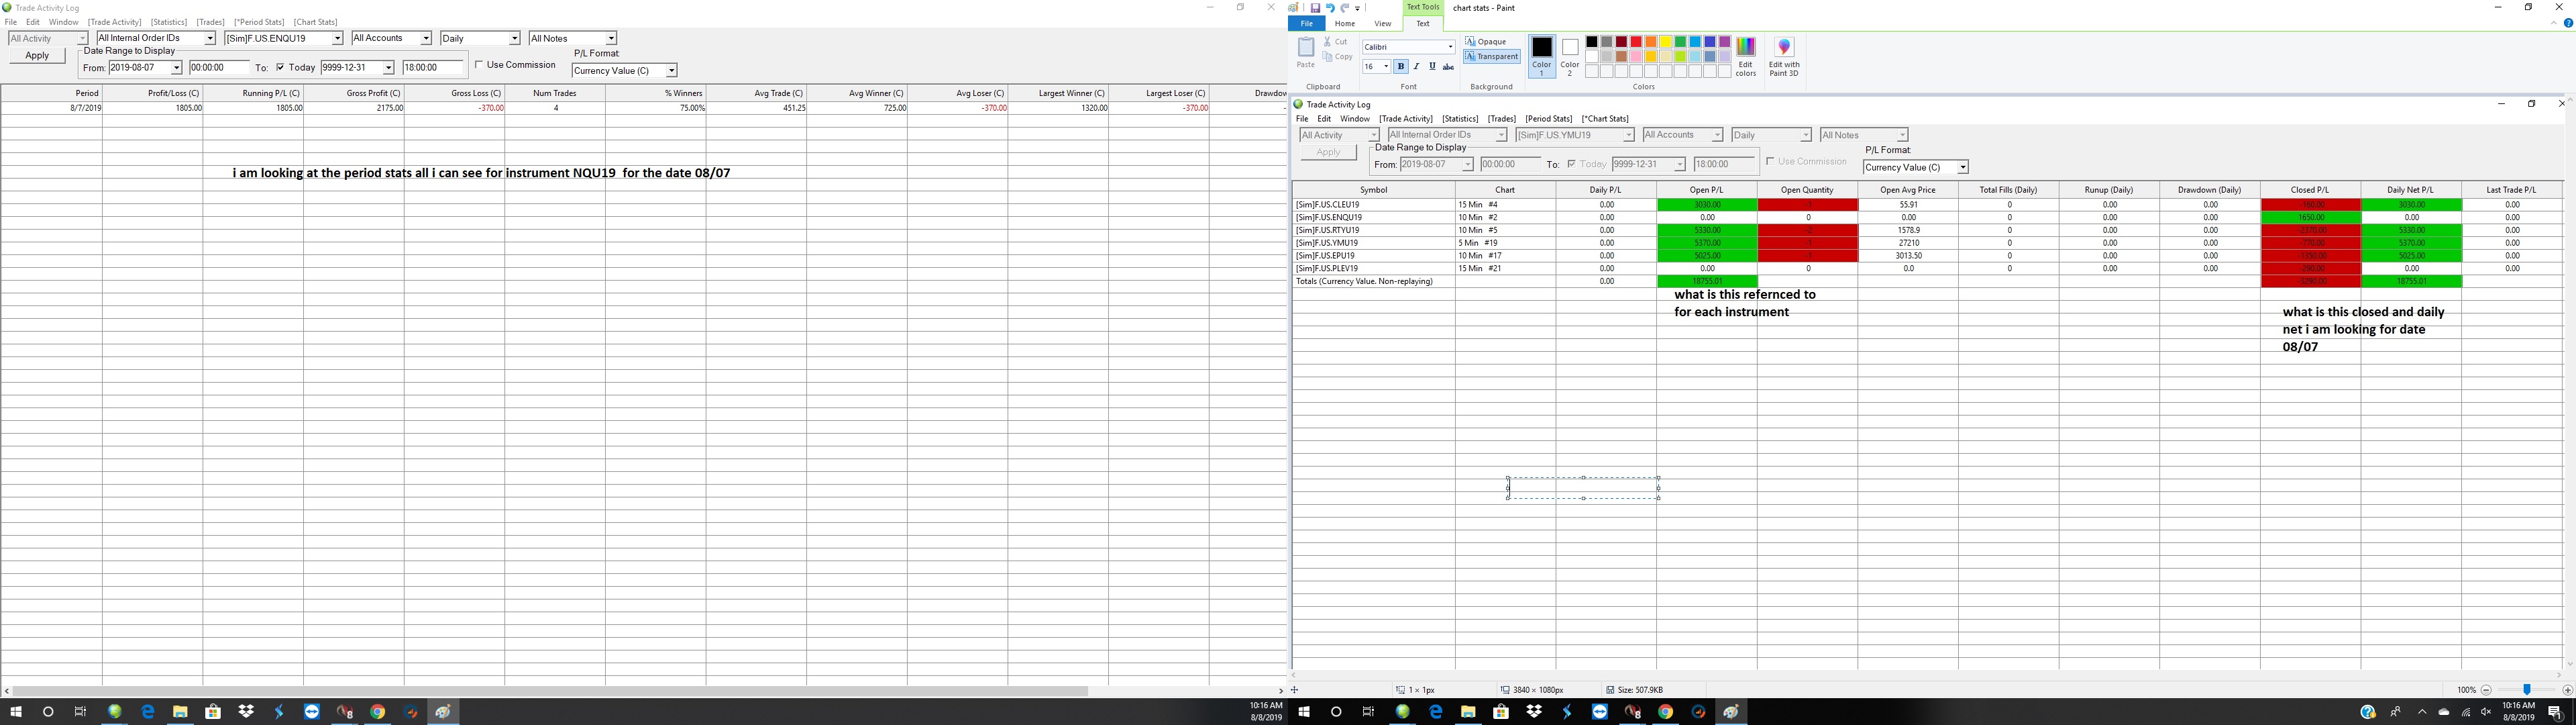Toggle the Today checkbox in left window
The width and height of the screenshot is (2576, 725).
281,68
